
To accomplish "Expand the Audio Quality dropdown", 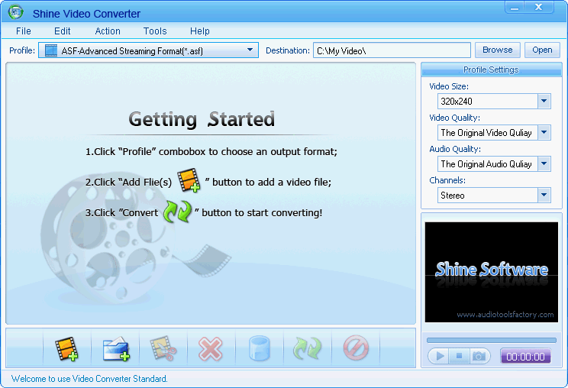I will [x=544, y=163].
